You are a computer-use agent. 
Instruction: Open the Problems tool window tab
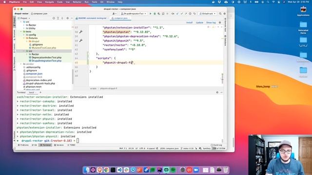click(x=23, y=145)
